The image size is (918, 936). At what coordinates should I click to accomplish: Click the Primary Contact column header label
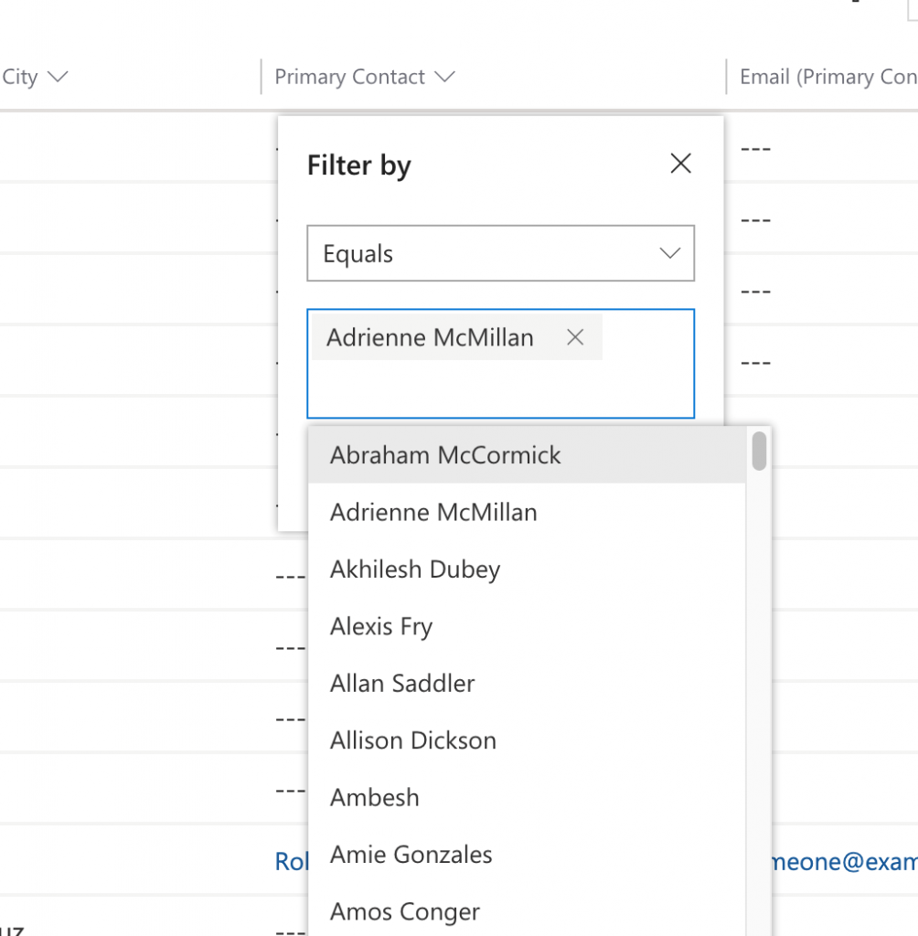pyautogui.click(x=349, y=77)
